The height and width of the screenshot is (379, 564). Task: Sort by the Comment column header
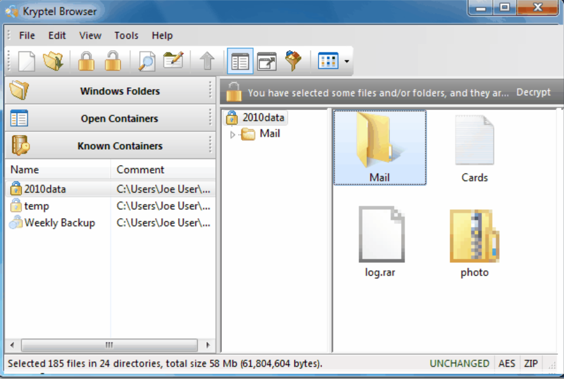tap(163, 170)
